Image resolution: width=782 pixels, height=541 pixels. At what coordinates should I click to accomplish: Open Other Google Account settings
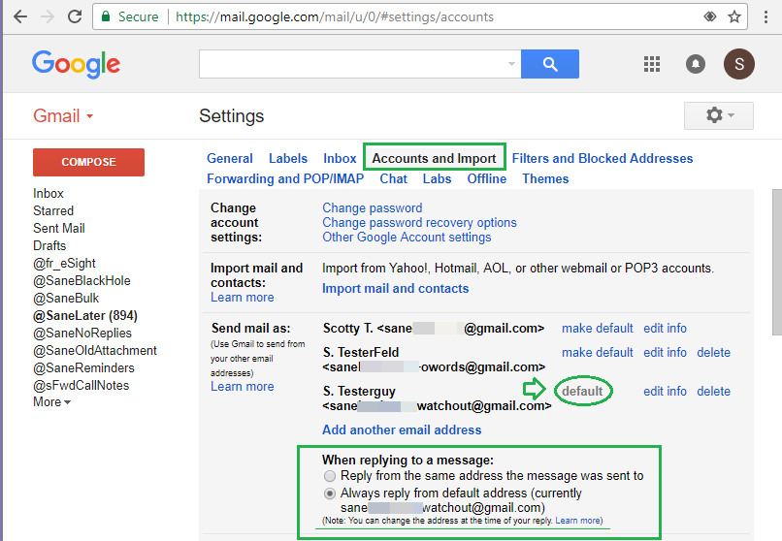pyautogui.click(x=407, y=238)
